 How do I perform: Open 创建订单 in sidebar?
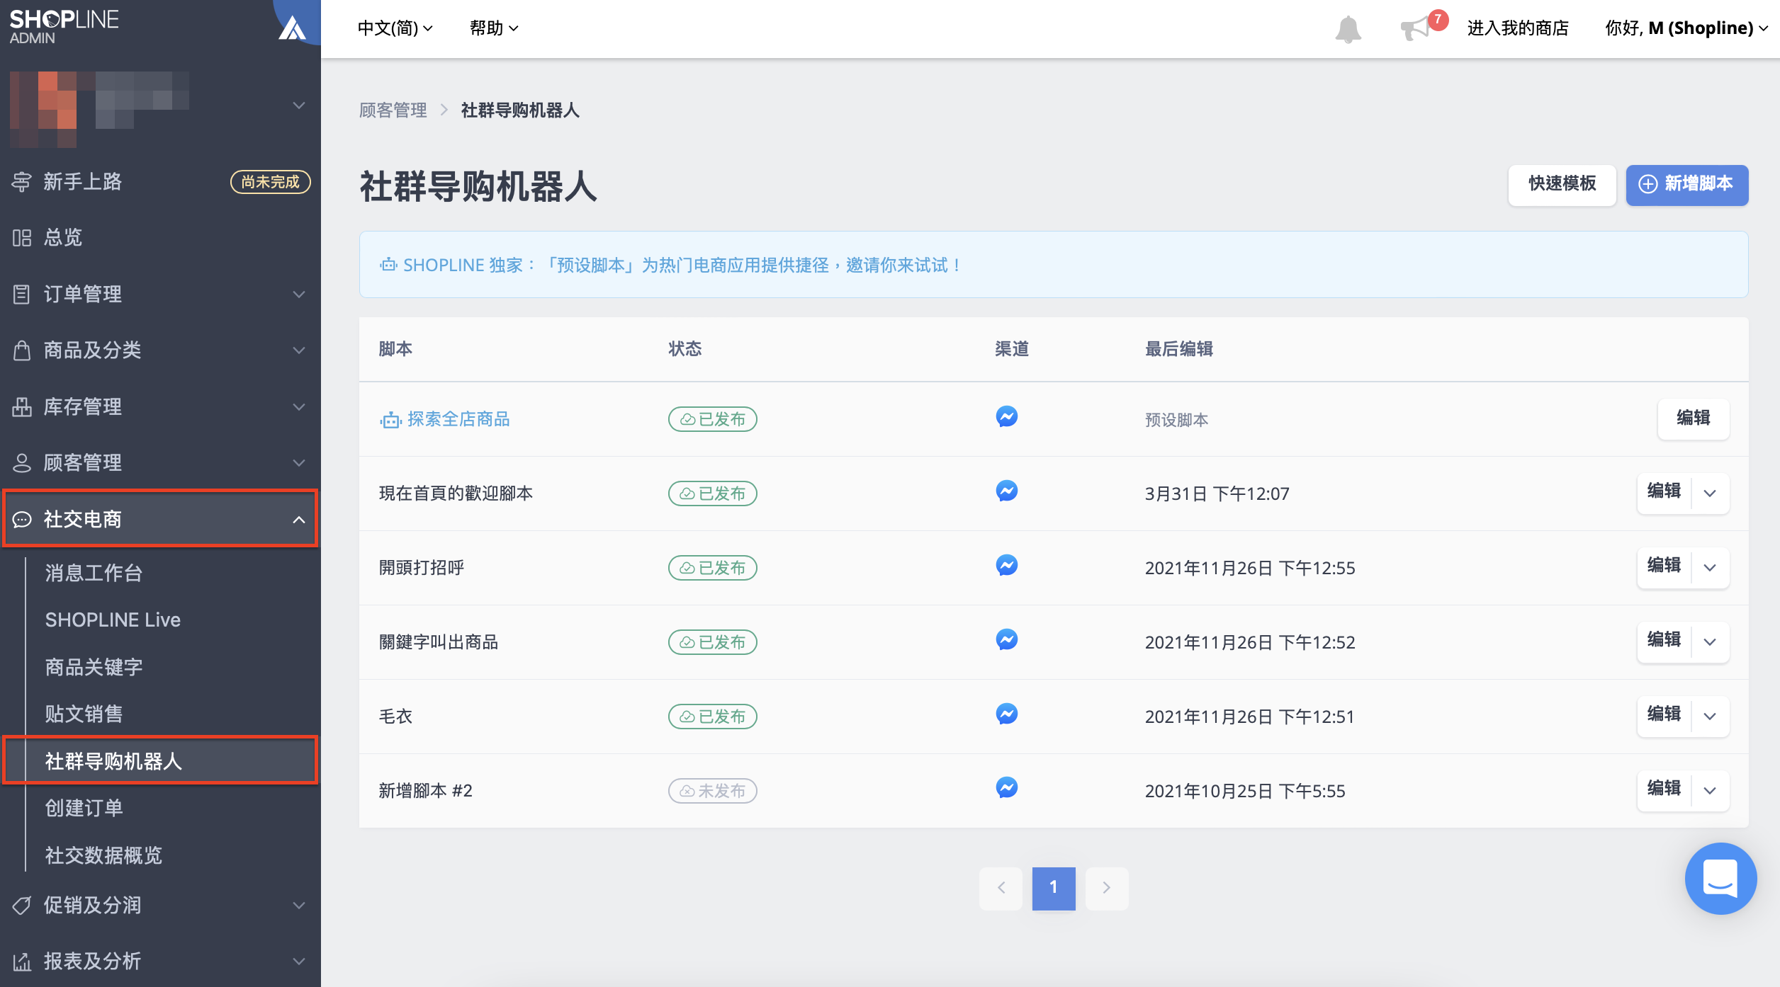(84, 808)
